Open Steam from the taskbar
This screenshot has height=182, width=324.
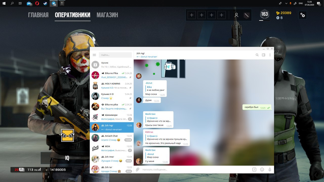[x=45, y=3]
